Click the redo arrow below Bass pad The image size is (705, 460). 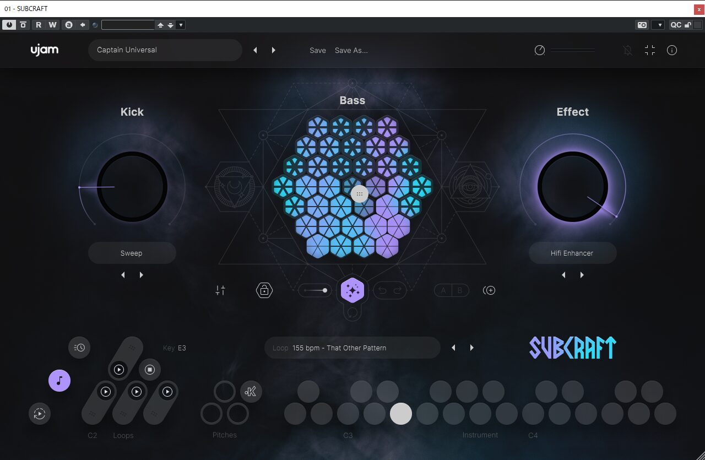point(397,290)
